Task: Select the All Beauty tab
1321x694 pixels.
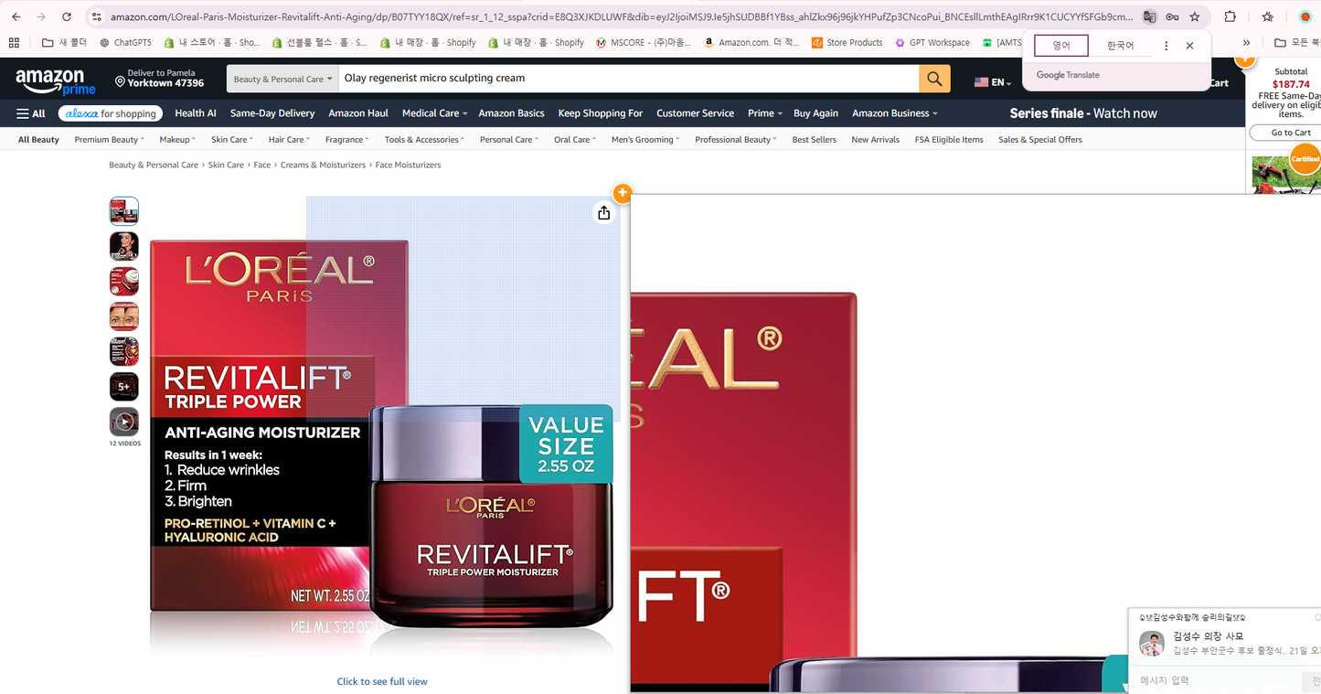Action: [x=38, y=140]
